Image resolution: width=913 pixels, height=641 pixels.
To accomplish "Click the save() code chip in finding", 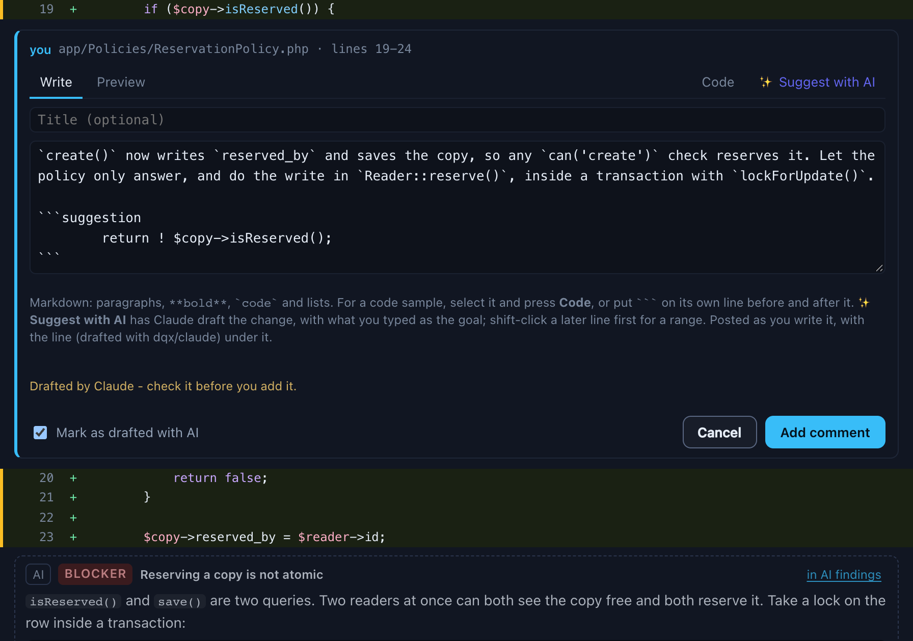I will coord(180,601).
